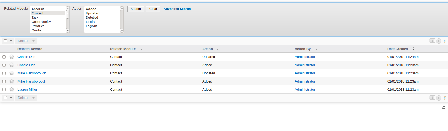448x131 pixels.
Task: Check the Mike Hansborough Added row checkbox
Action: [4, 81]
